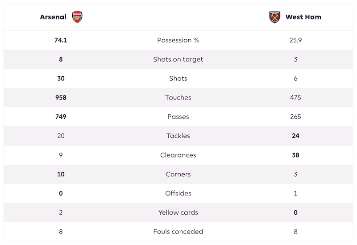This screenshot has width=357, height=245.
Task: Select the Clearances row label
Action: pos(178,155)
